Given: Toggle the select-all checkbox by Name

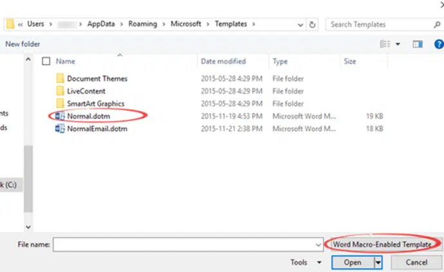Looking at the screenshot, I should [46, 61].
